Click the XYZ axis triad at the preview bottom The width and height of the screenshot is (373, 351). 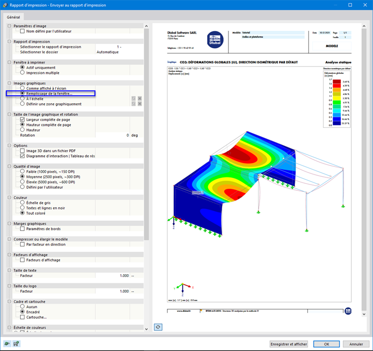(x=183, y=289)
